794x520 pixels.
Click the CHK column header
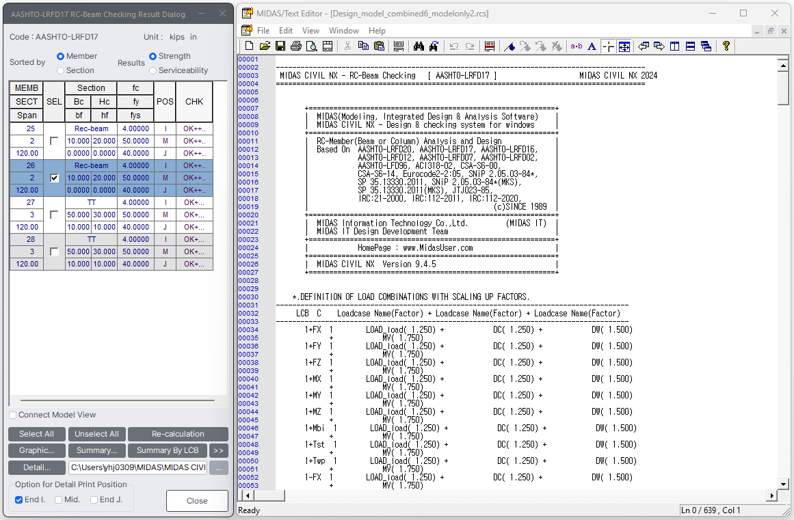pos(194,102)
